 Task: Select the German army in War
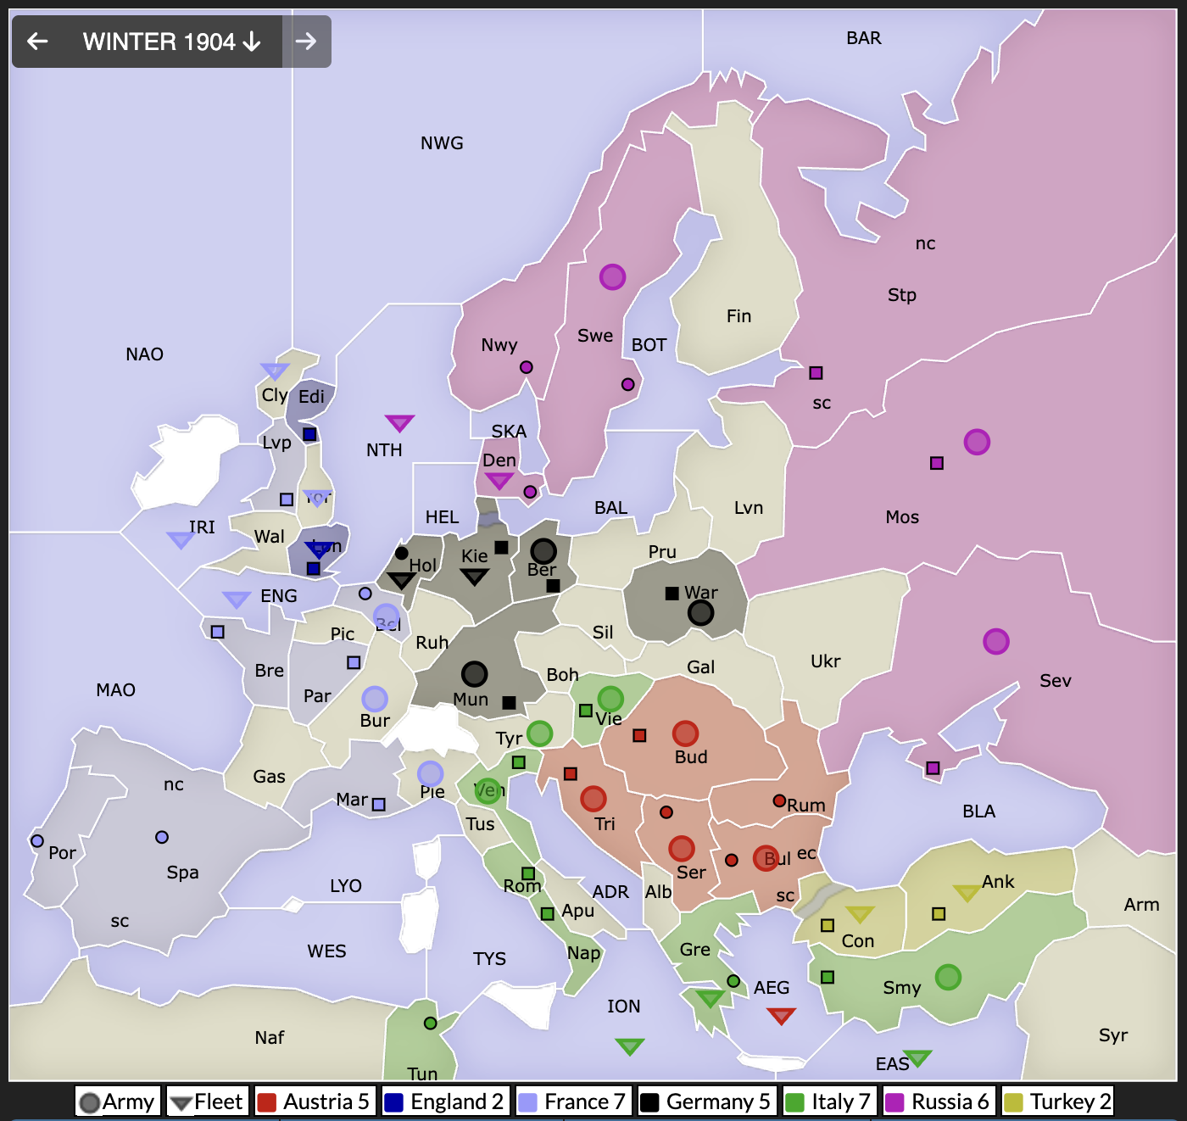pos(700,612)
